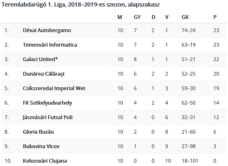This screenshot has height=166, width=228.
Task: Click the V column header
Action: coord(167,17)
